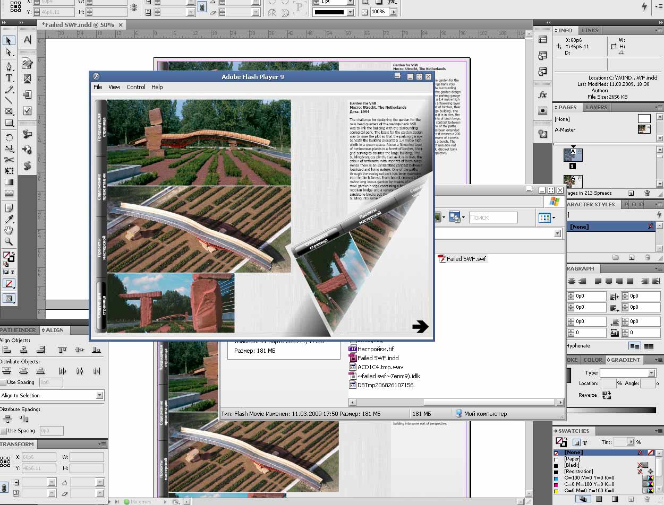Choose the Zoom magnifier tool

tap(9, 241)
